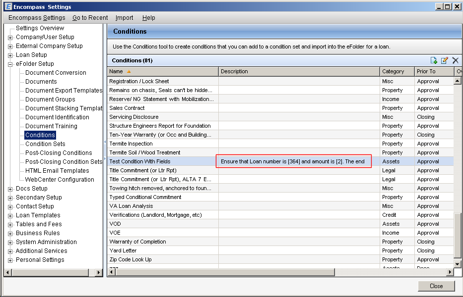Open the Encompass Settings menu
Viewport: 463px width, 297px height.
tap(37, 18)
